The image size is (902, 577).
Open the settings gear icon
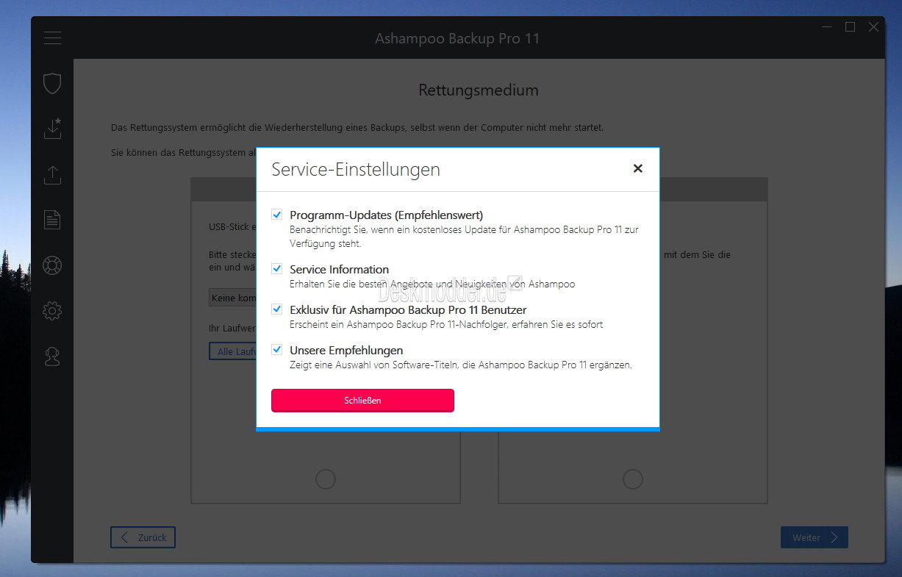coord(52,311)
